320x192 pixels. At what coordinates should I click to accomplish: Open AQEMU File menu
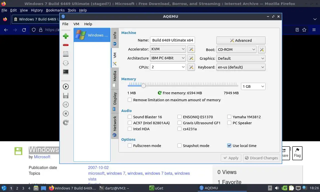pyautogui.click(x=65, y=24)
